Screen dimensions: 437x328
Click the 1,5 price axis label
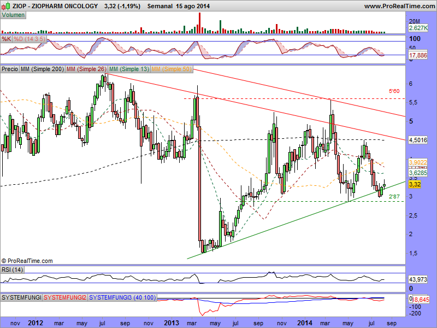413,253
